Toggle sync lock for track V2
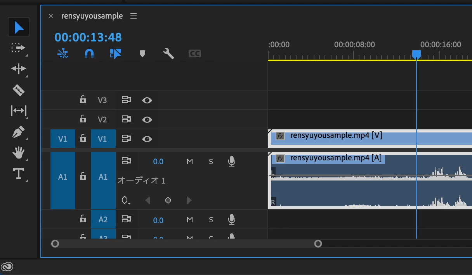Image resolution: width=472 pixels, height=275 pixels. 126,119
